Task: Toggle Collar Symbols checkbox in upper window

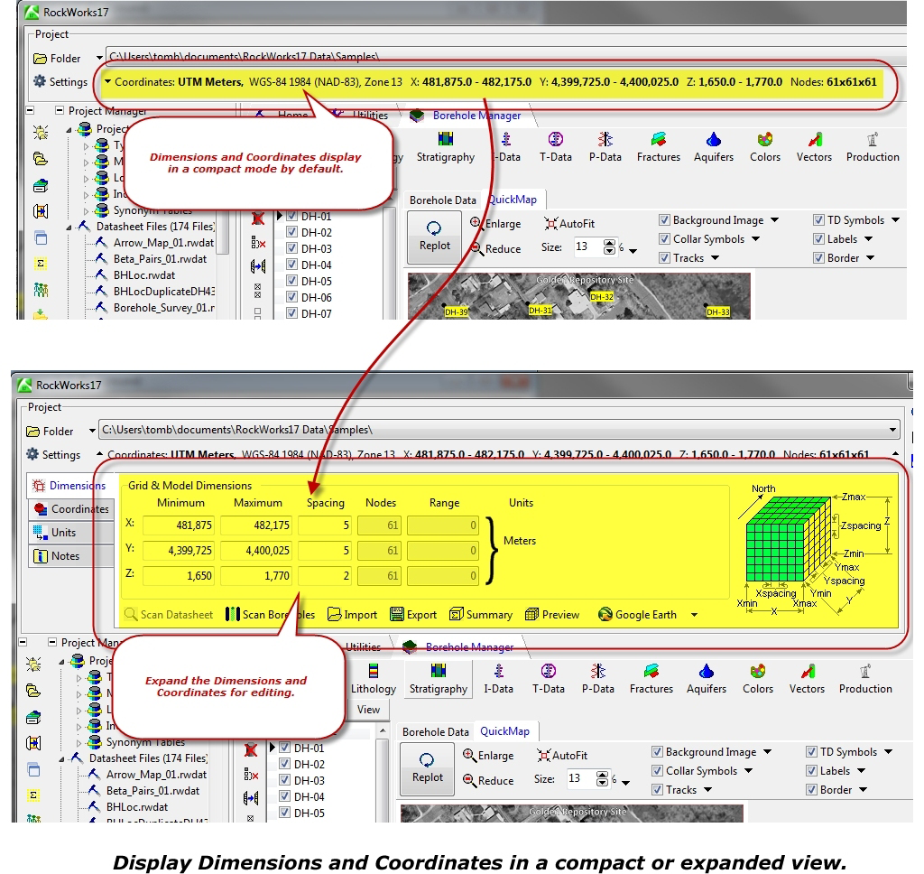Action: click(664, 239)
